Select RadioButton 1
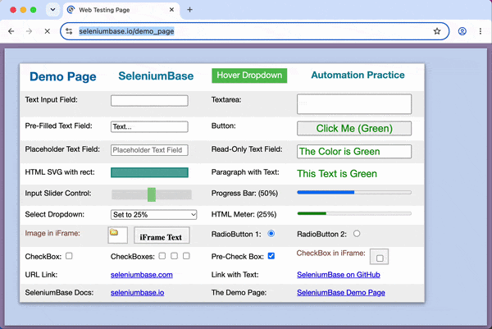The width and height of the screenshot is (492, 329). point(271,234)
